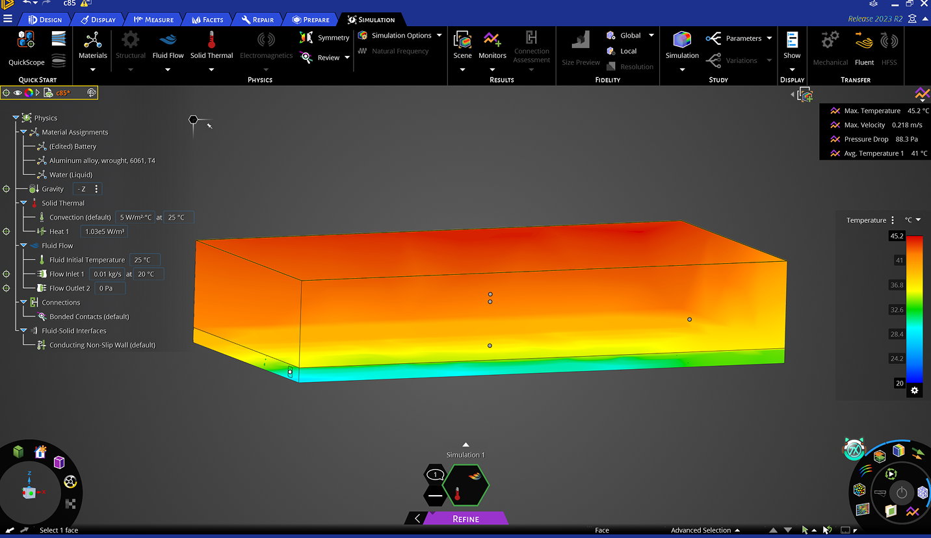Open the Scene results tool
Screen dimensions: 931x538
[x=462, y=45]
